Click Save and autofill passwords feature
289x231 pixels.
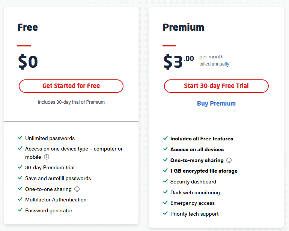[x=58, y=179]
